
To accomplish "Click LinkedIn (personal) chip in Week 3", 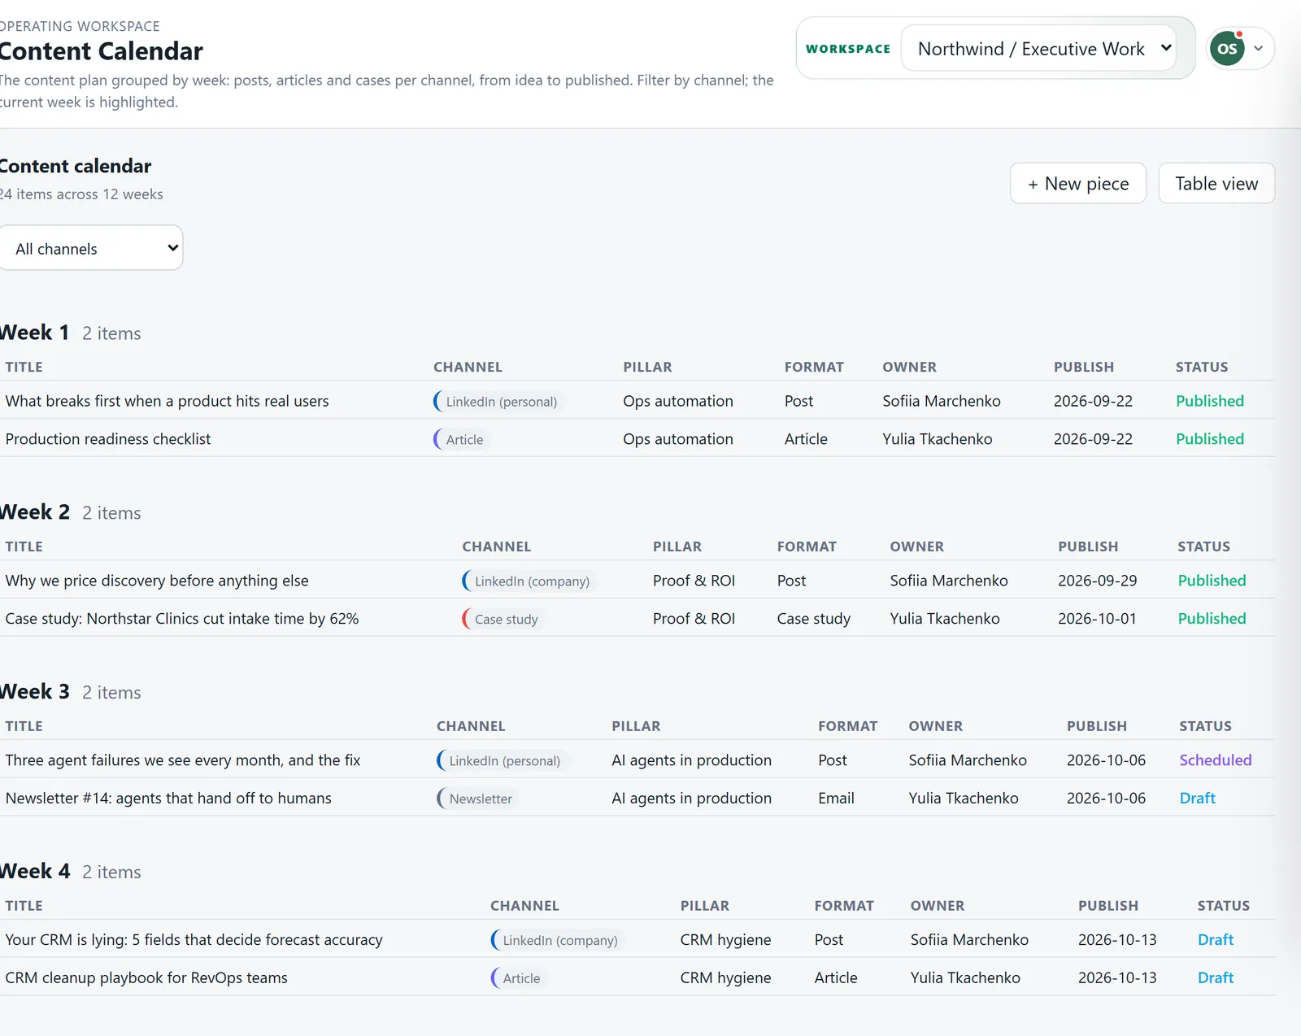I will 503,761.
